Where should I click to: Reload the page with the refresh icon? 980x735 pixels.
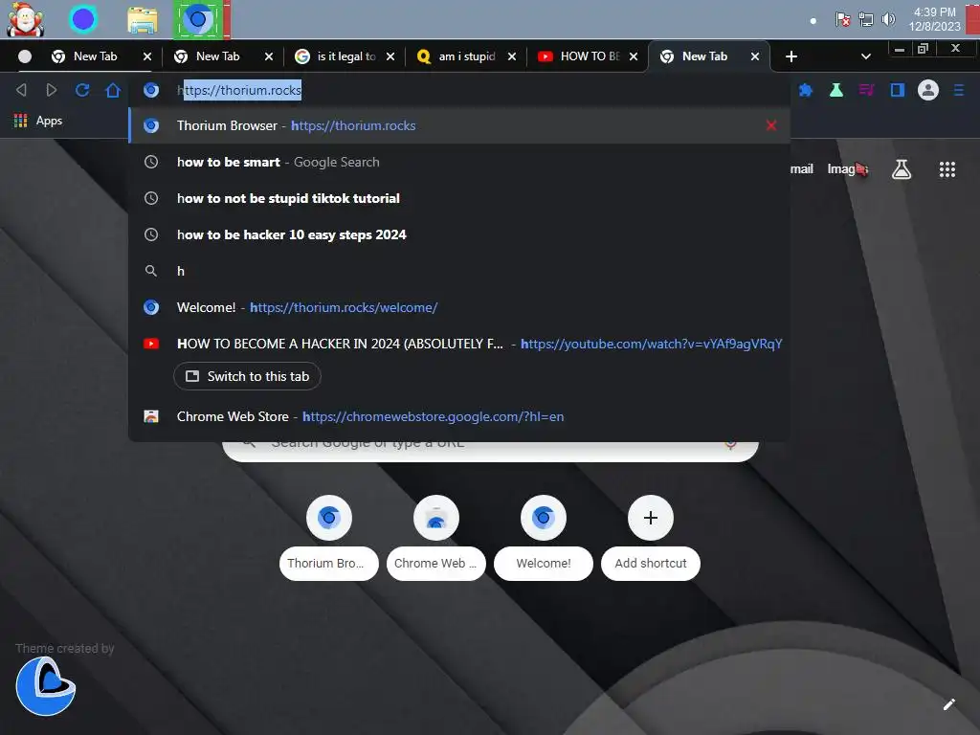82,90
